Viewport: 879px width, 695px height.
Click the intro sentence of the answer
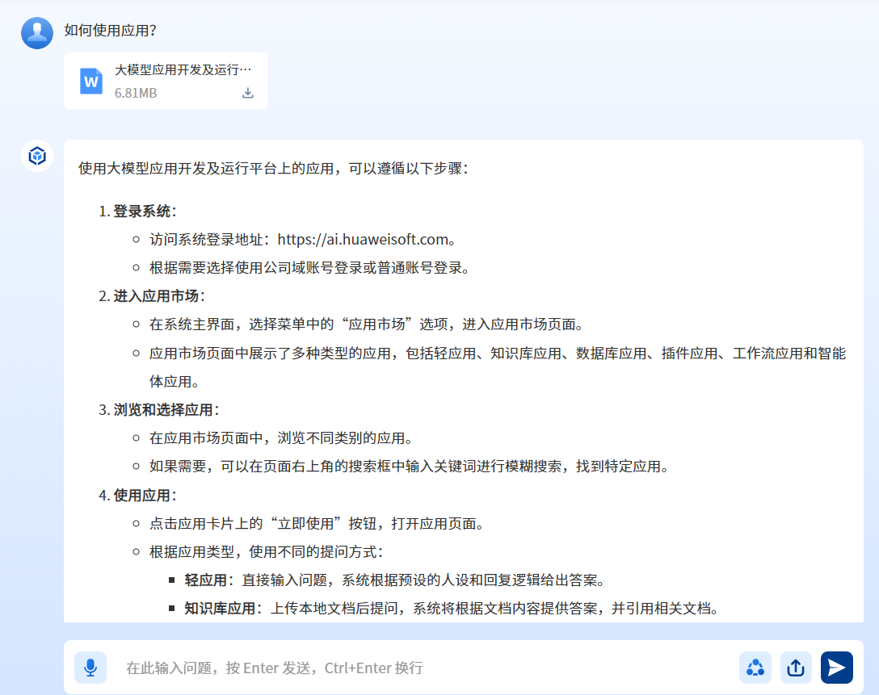[273, 168]
